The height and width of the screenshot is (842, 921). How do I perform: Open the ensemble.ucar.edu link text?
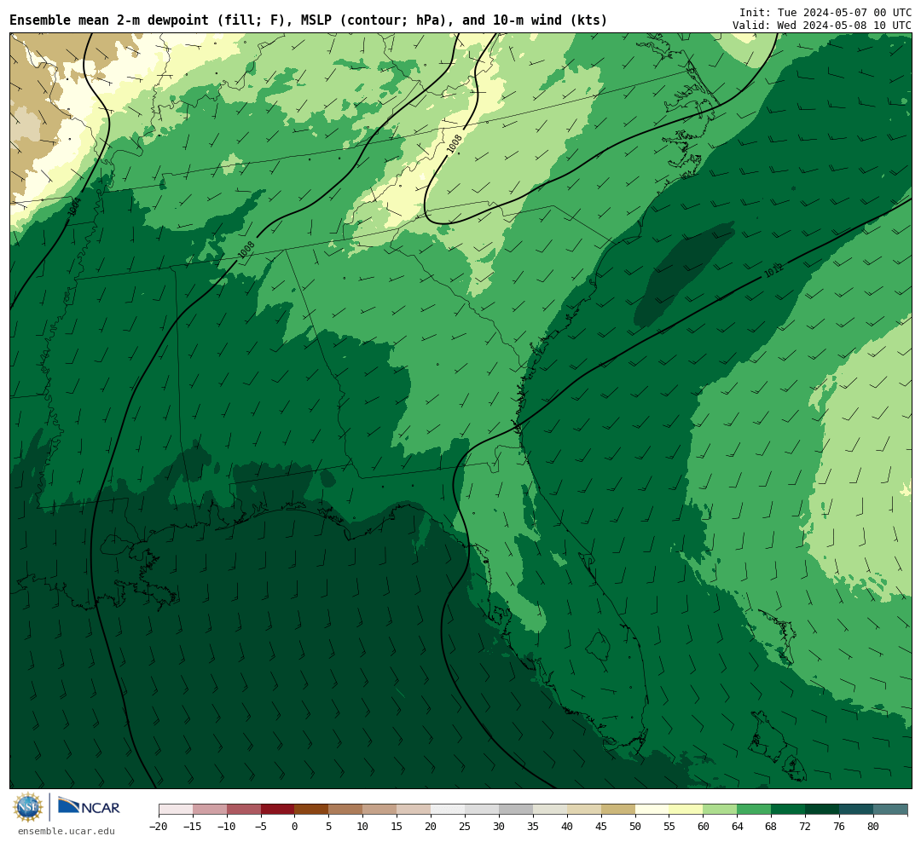click(x=67, y=831)
